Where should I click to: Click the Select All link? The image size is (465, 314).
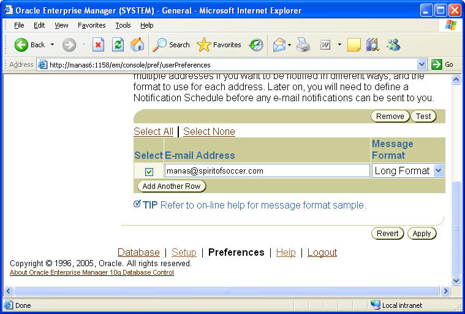[153, 131]
